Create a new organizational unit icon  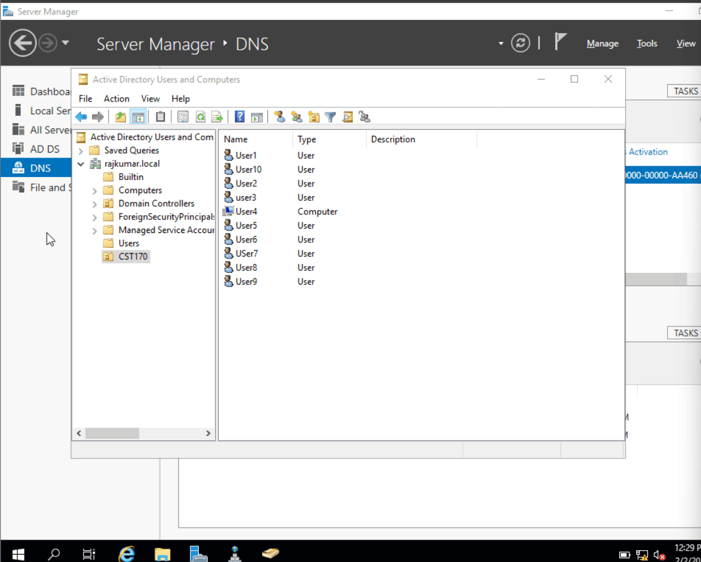[314, 117]
